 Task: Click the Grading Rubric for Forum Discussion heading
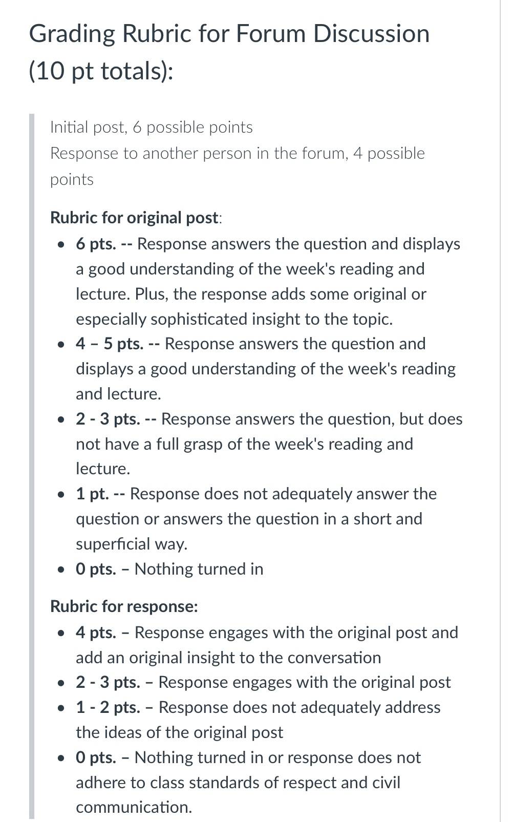tap(229, 34)
